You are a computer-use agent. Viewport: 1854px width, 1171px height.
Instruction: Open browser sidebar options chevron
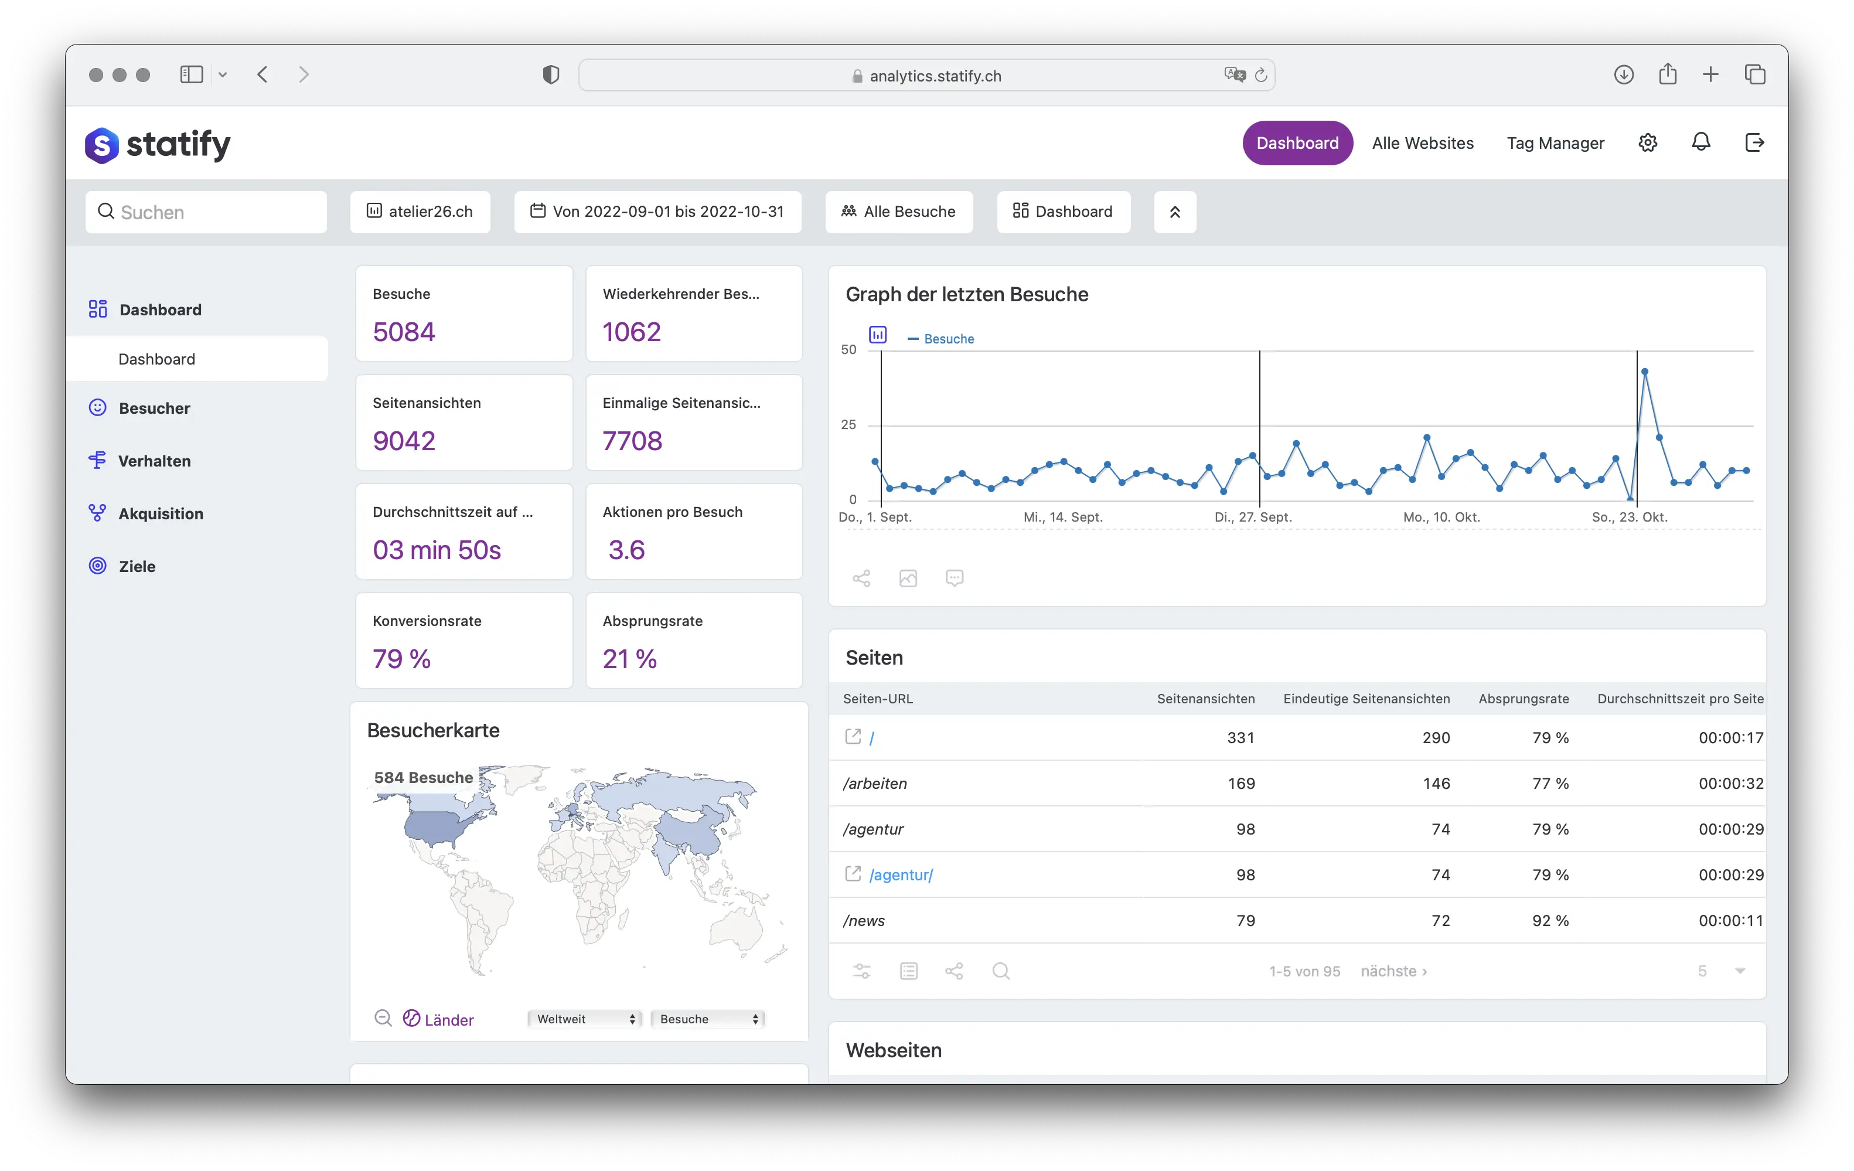pyautogui.click(x=223, y=74)
